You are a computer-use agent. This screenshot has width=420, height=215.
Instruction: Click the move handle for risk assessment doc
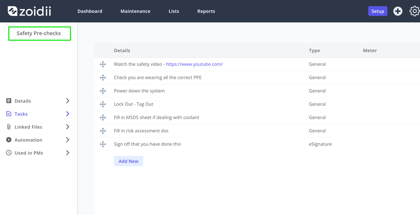pyautogui.click(x=103, y=131)
